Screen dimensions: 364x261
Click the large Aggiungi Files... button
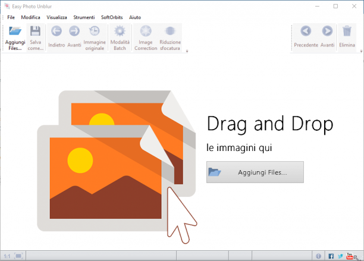click(255, 172)
